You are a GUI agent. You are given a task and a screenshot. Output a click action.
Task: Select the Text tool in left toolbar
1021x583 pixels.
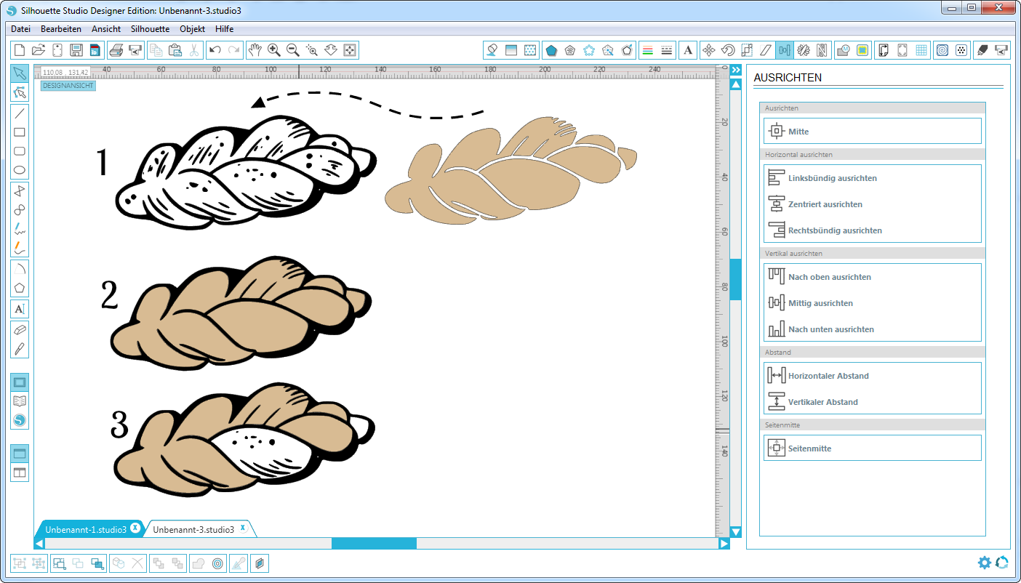20,309
